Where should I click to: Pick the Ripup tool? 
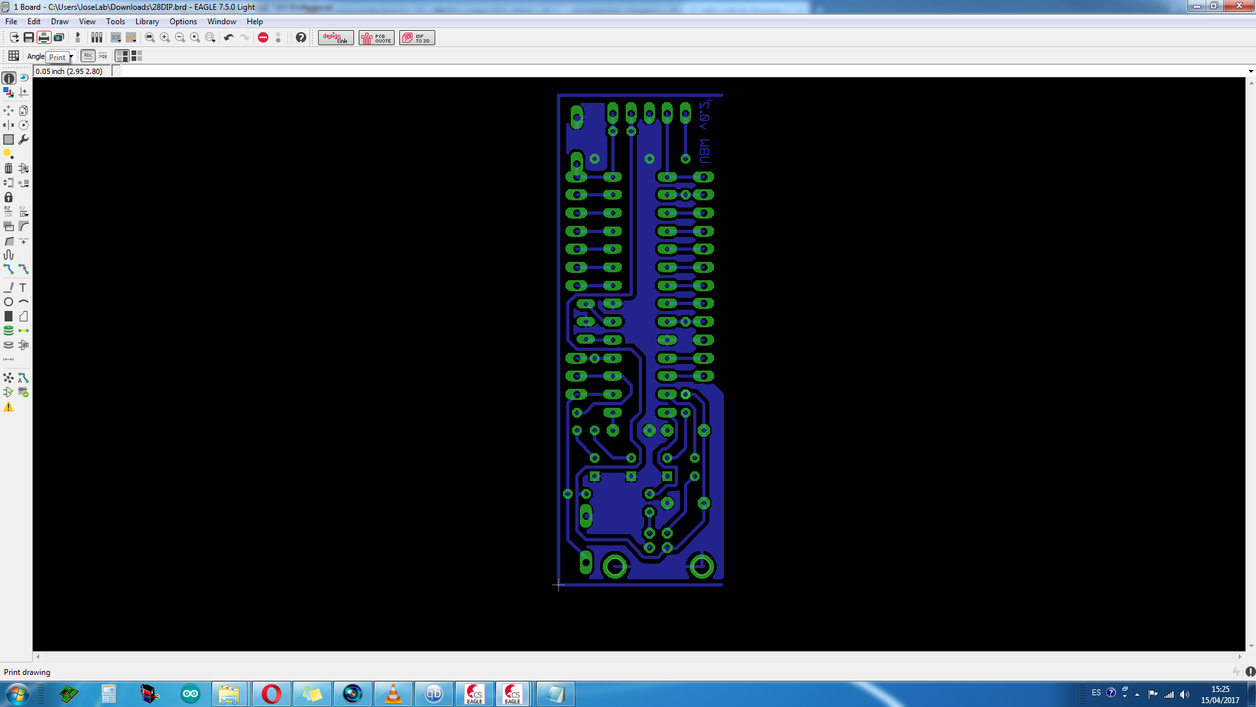[24, 269]
